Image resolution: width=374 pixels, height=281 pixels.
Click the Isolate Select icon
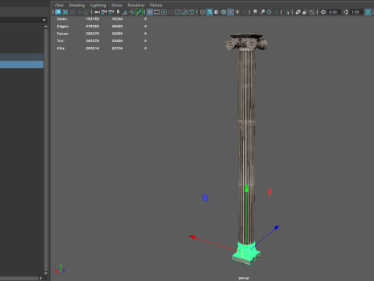287,12
